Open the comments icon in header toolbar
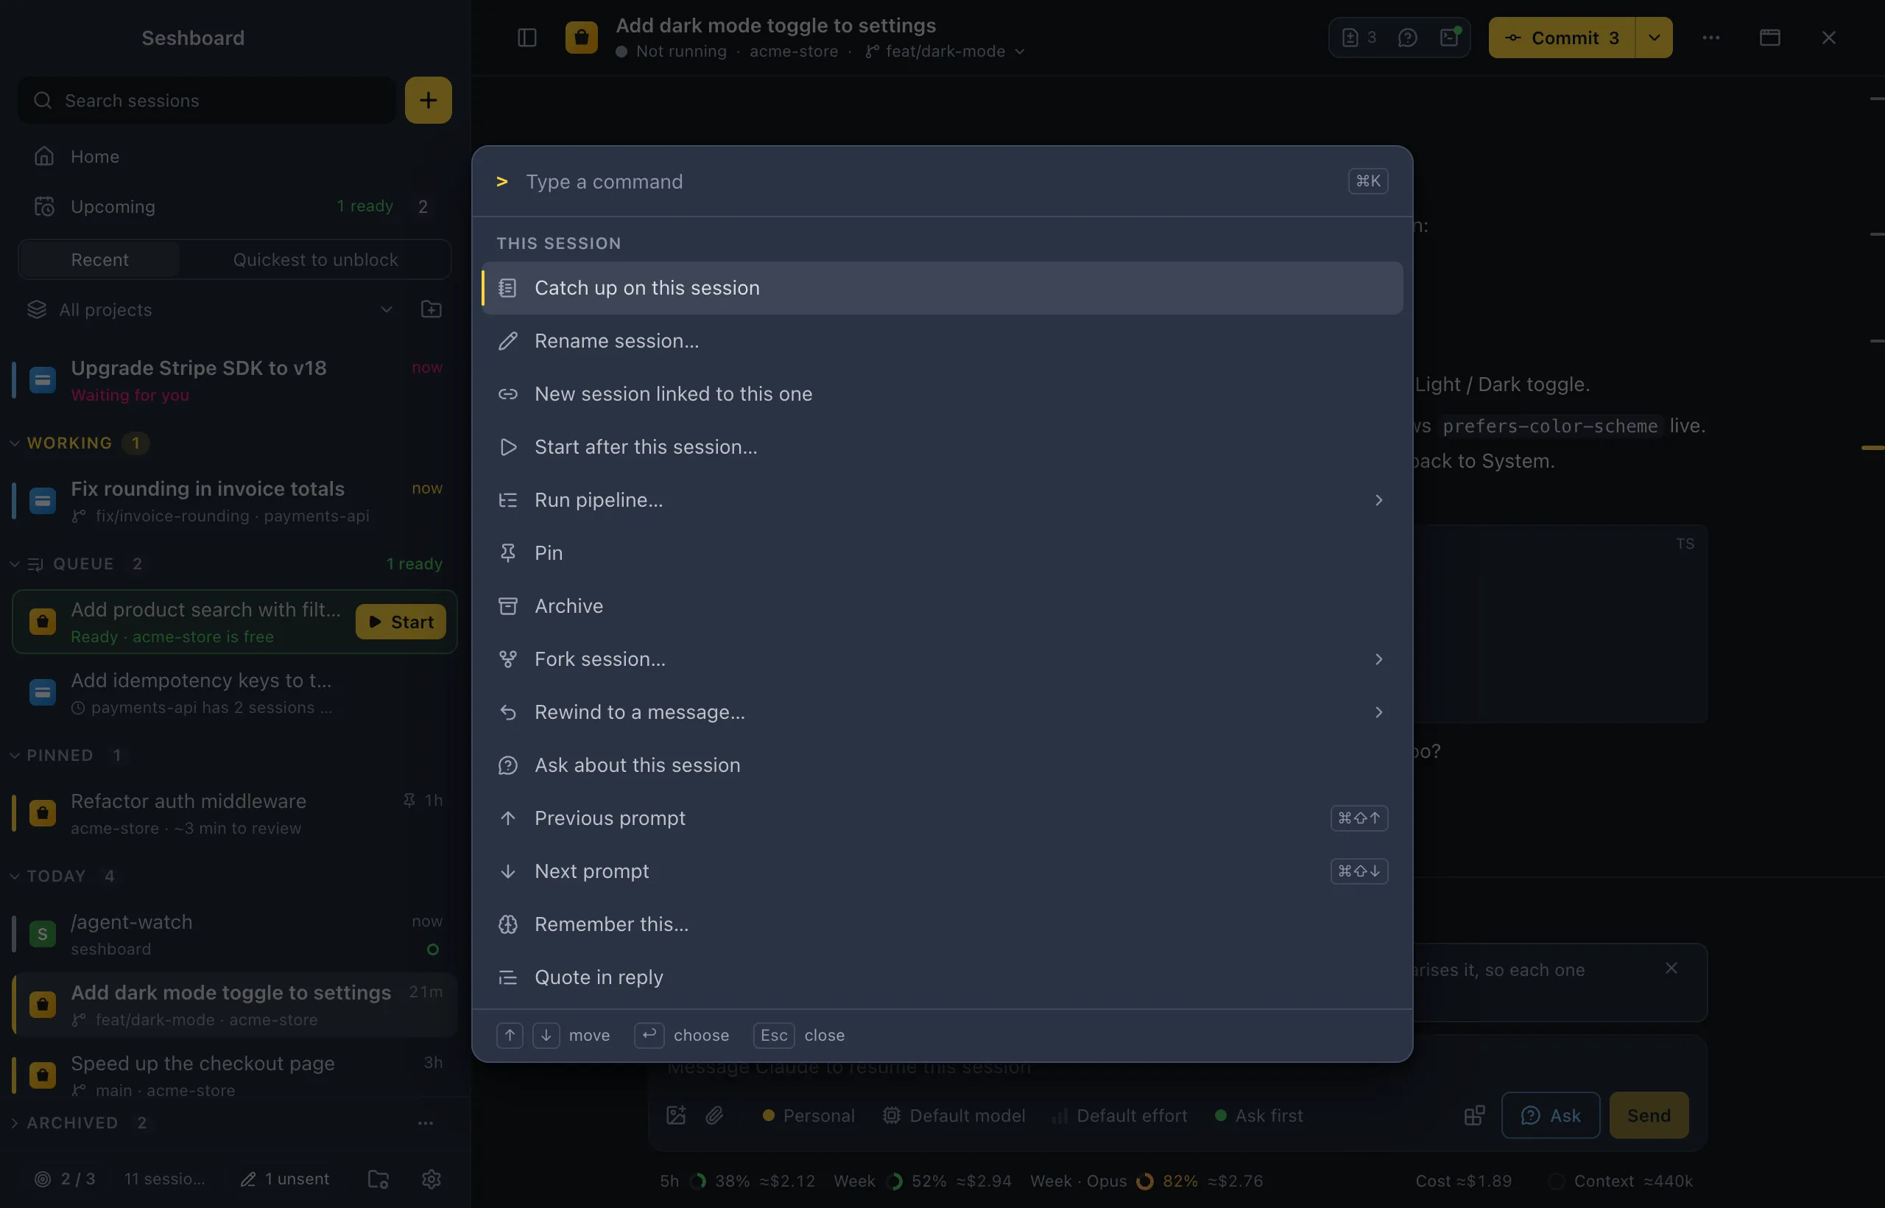Viewport: 1885px width, 1208px height. tap(1407, 38)
